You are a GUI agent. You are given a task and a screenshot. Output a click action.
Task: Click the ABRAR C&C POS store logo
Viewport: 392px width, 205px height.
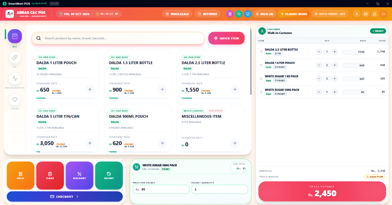tap(10, 14)
